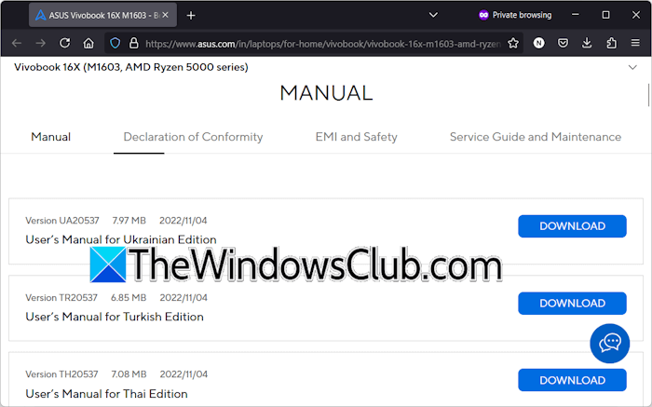Switch to Service Guide and Maintenance tab
This screenshot has width=652, height=407.
pyautogui.click(x=536, y=137)
